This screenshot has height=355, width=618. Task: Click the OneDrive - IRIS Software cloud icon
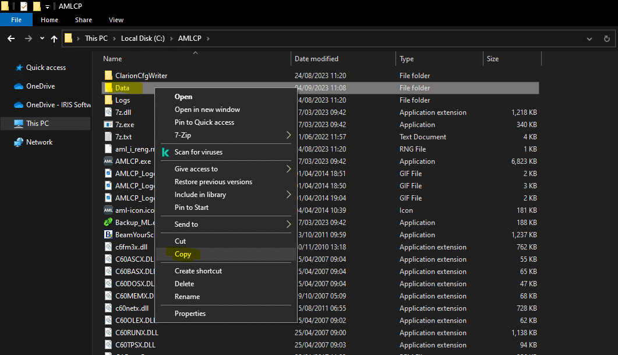pos(19,105)
